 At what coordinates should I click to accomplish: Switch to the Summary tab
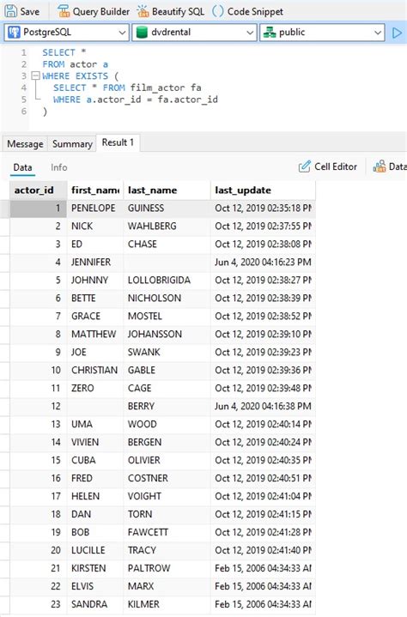pos(72,144)
